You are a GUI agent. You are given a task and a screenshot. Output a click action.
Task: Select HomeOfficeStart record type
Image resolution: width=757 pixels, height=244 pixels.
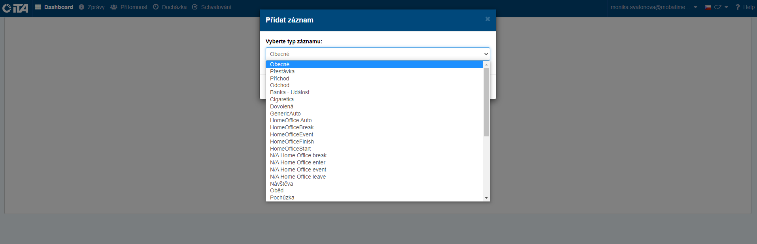point(290,149)
